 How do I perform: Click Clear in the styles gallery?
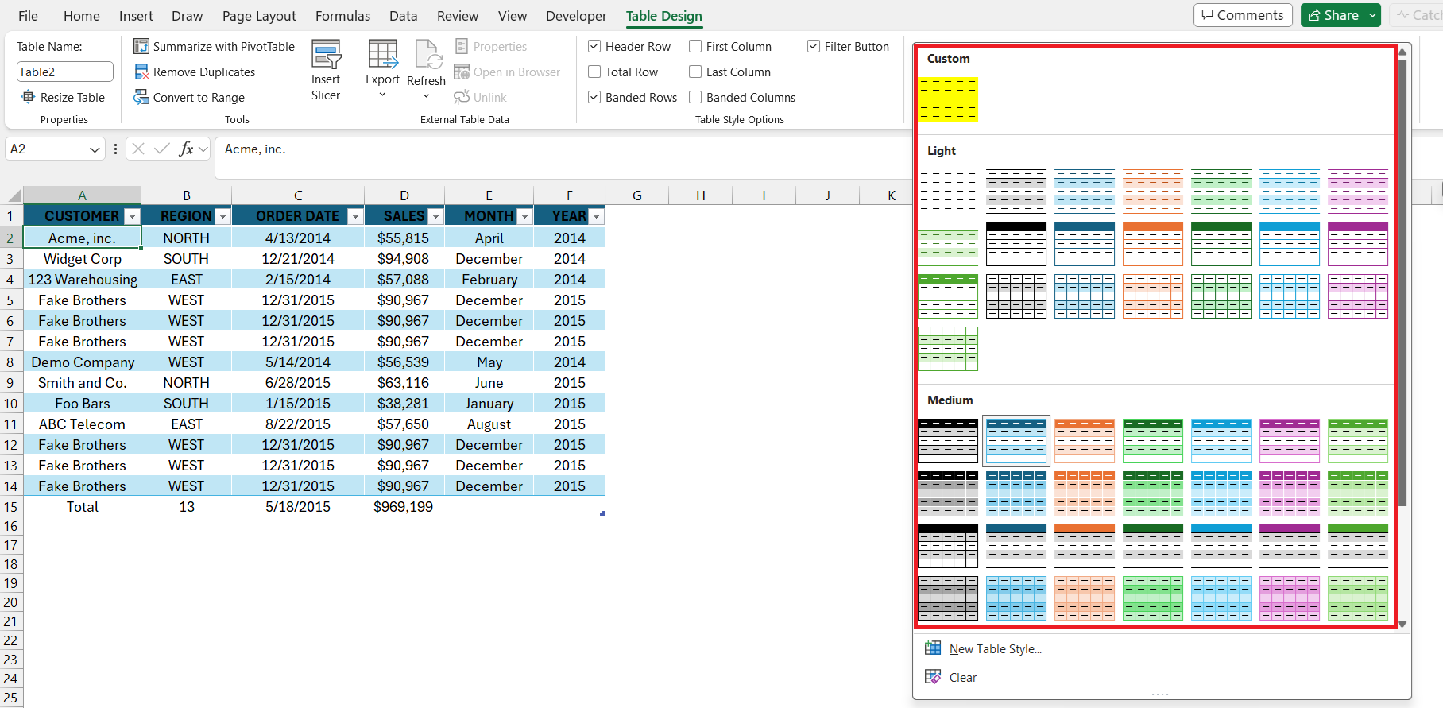[x=963, y=678]
